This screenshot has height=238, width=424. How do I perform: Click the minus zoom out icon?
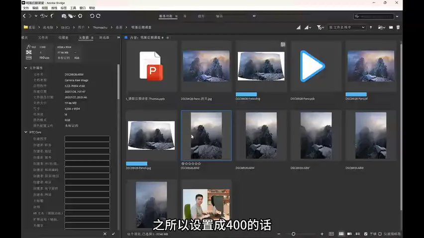(x=279, y=234)
